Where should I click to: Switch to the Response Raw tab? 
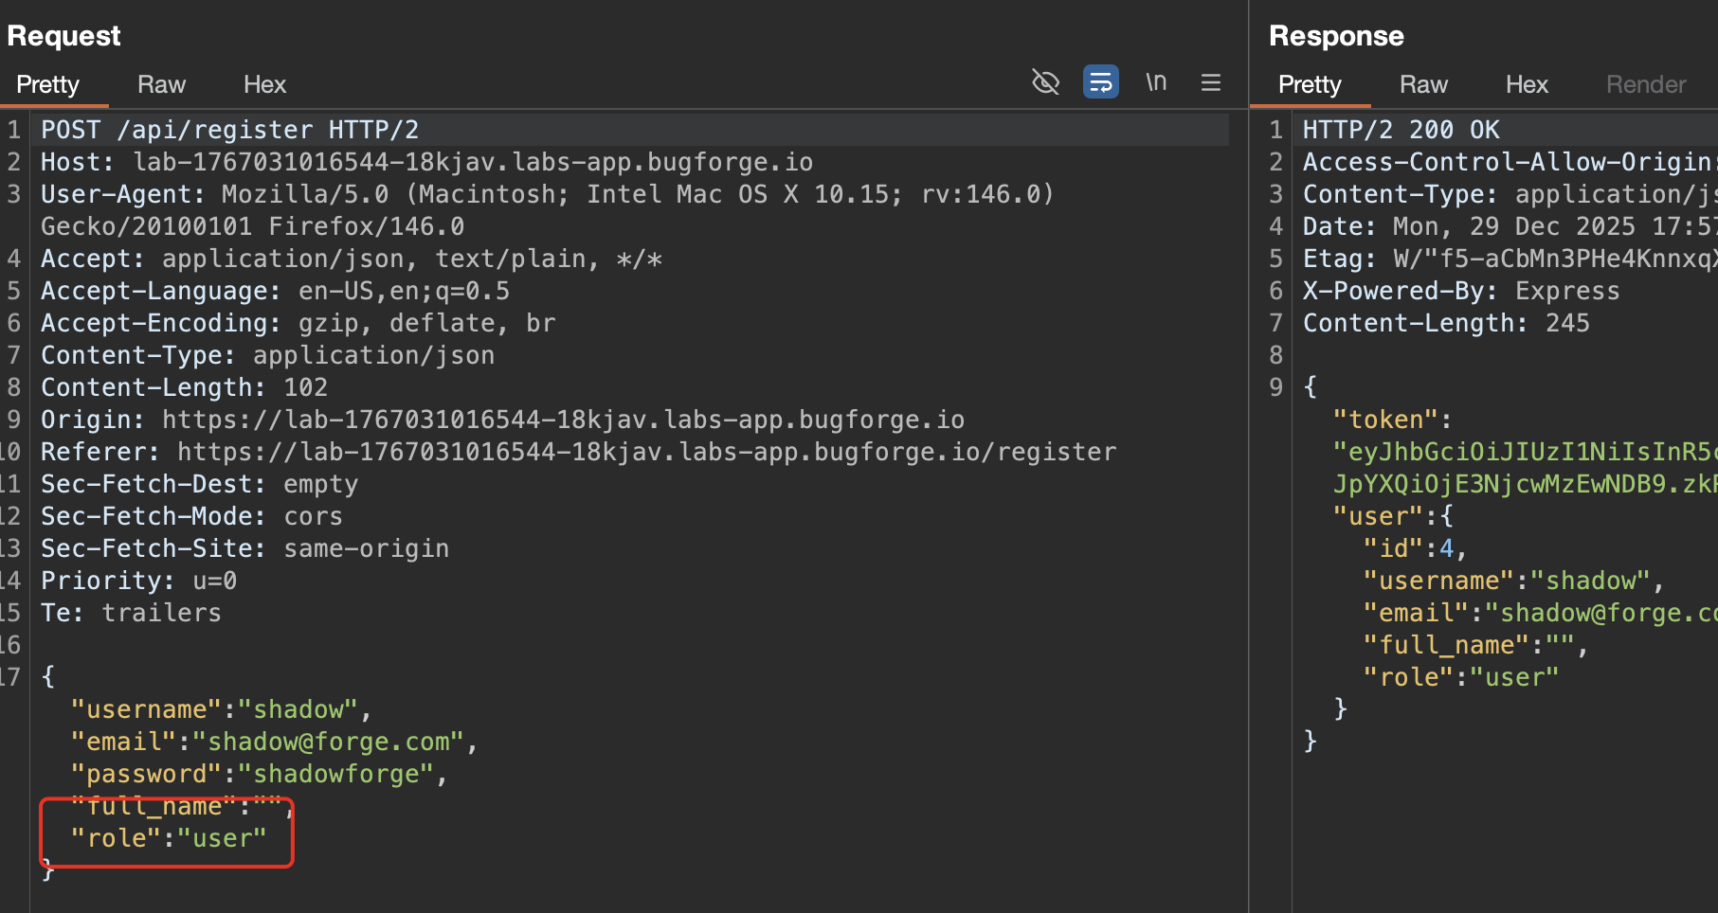point(1423,85)
